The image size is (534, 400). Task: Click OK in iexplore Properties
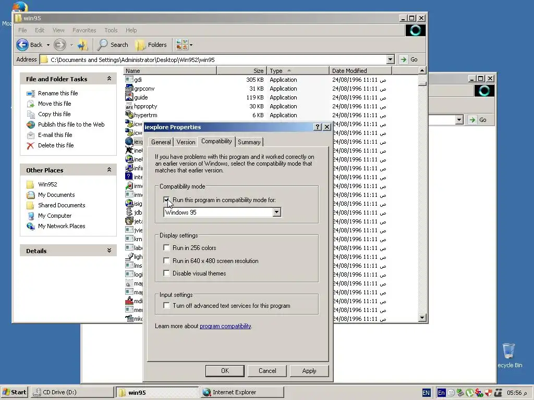(x=225, y=371)
